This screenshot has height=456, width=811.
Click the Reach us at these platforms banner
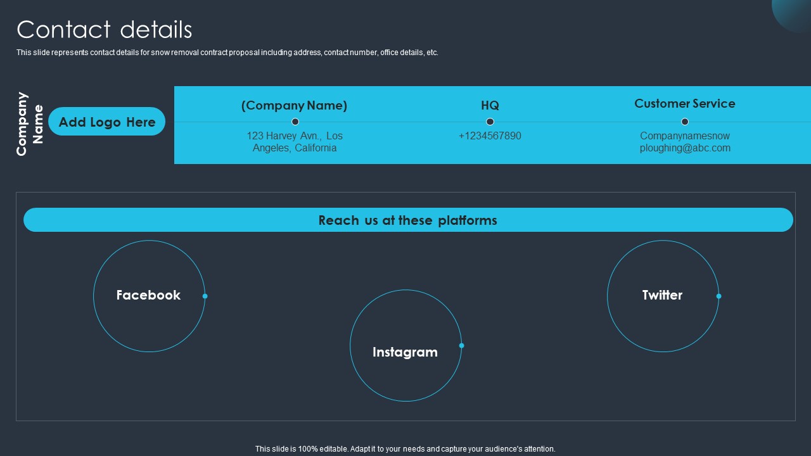[x=408, y=220]
